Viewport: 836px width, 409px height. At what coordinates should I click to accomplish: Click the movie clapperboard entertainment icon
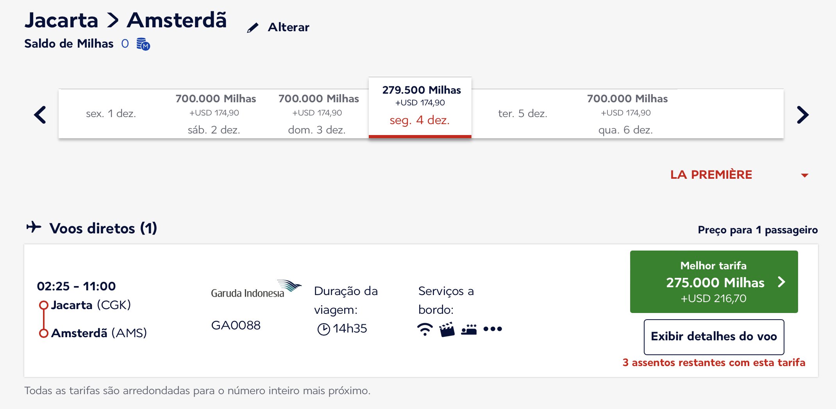click(x=447, y=329)
